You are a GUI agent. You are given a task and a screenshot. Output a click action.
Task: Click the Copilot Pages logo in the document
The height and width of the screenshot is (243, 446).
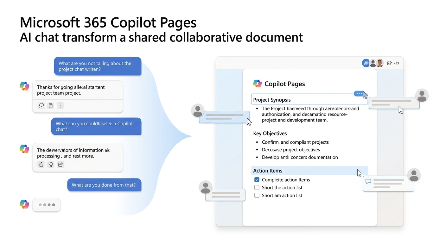pos(258,84)
